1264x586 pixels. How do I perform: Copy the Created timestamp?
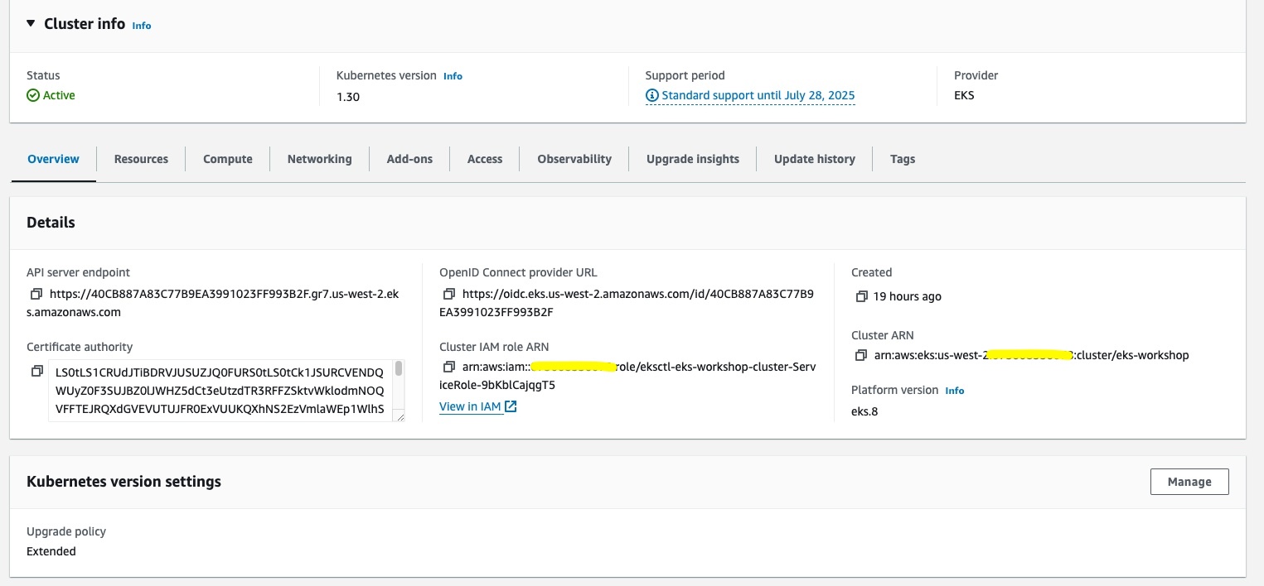[861, 296]
